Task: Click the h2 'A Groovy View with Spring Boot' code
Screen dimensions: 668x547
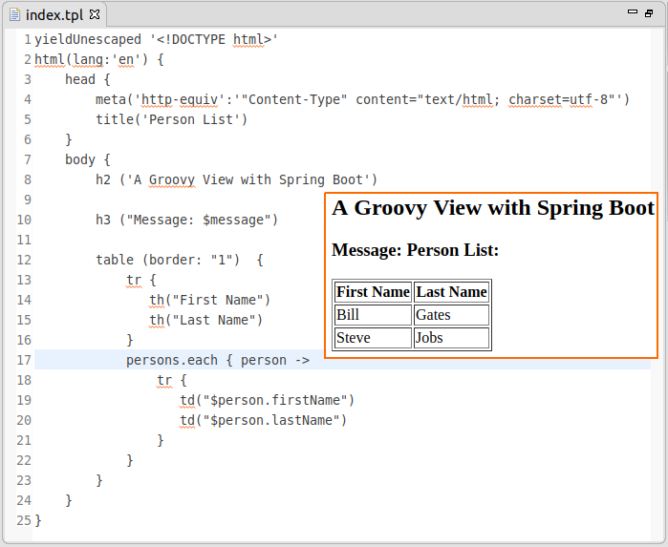Action: [x=236, y=179]
